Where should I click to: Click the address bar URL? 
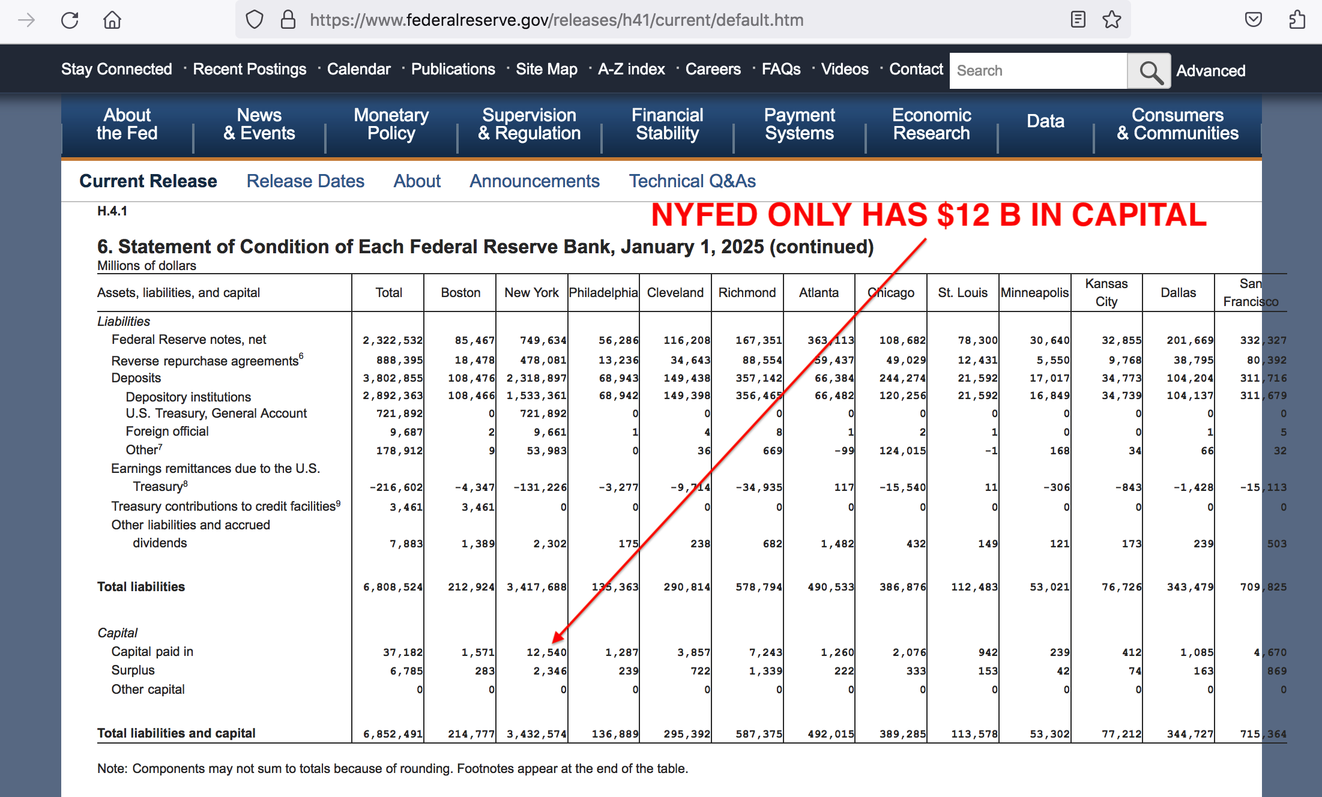[x=556, y=20]
